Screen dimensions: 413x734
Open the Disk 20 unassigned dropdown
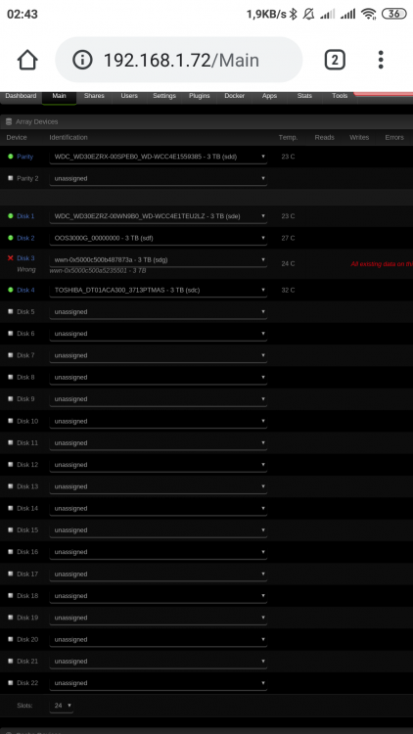tap(159, 639)
